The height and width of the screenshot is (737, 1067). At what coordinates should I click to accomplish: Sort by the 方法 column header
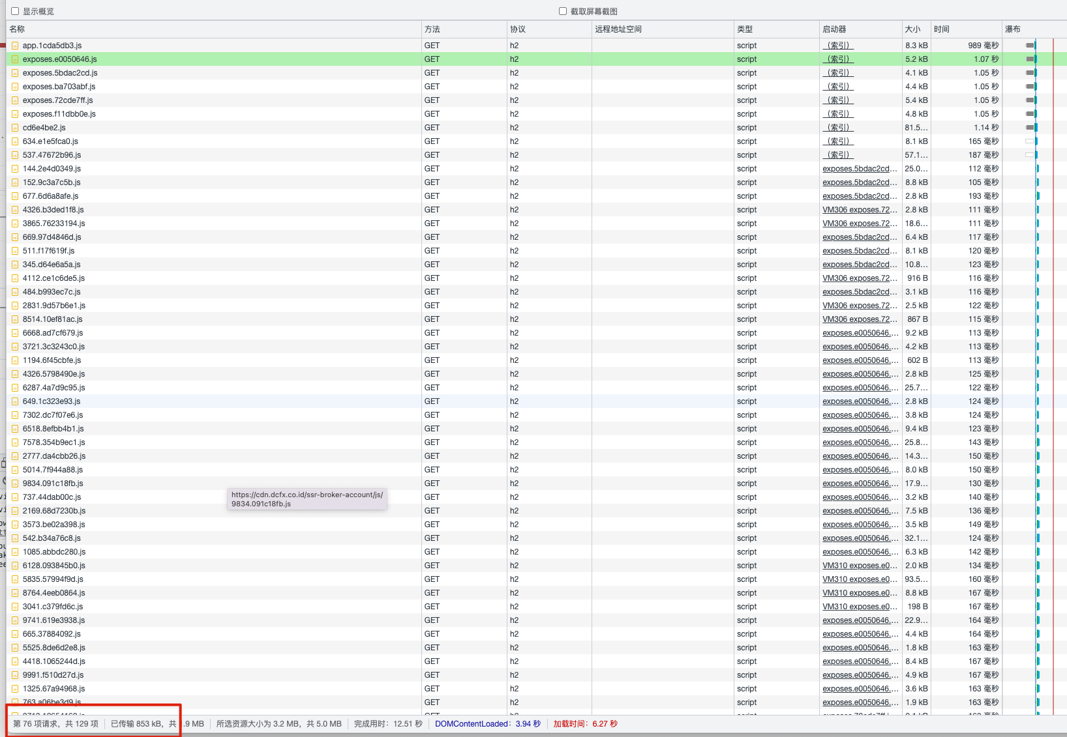[464, 29]
